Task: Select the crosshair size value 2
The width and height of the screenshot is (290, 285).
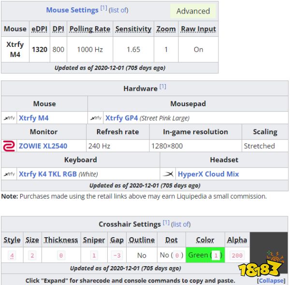Action: (32, 256)
